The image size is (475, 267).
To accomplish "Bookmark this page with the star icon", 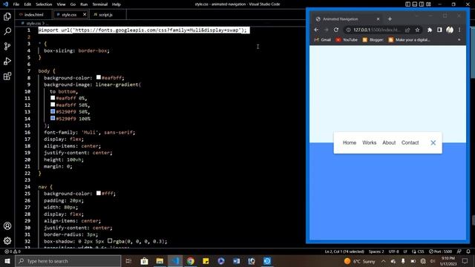I will (x=417, y=30).
